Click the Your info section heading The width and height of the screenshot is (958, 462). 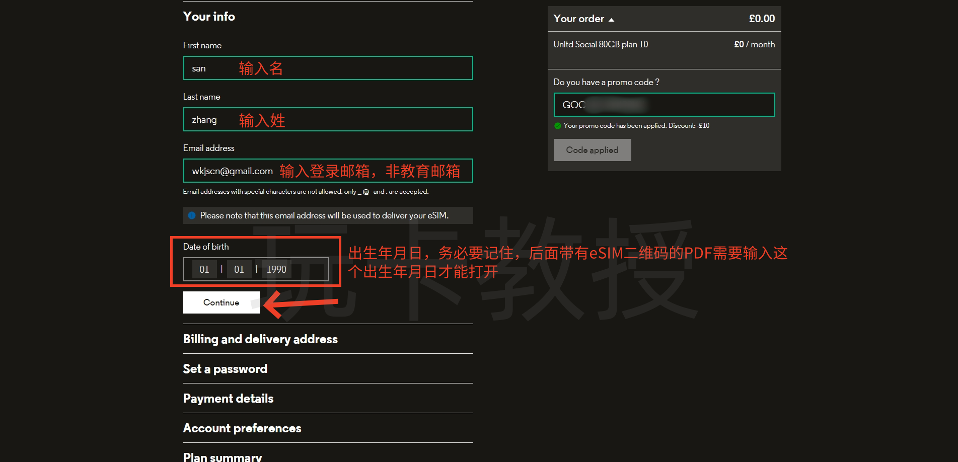[209, 17]
